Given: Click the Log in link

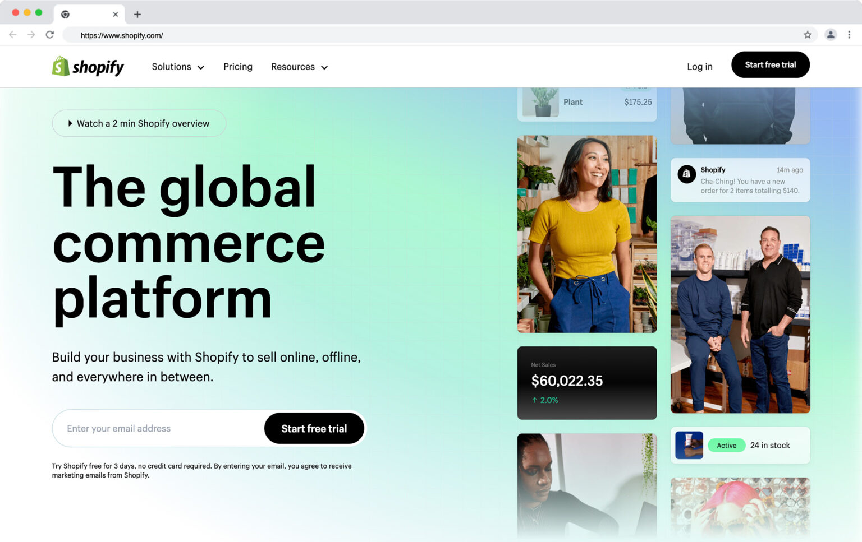Looking at the screenshot, I should click(x=699, y=67).
